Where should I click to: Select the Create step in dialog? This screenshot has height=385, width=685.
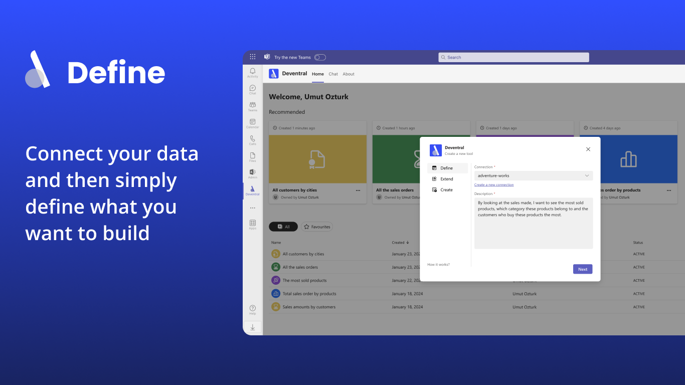click(447, 190)
